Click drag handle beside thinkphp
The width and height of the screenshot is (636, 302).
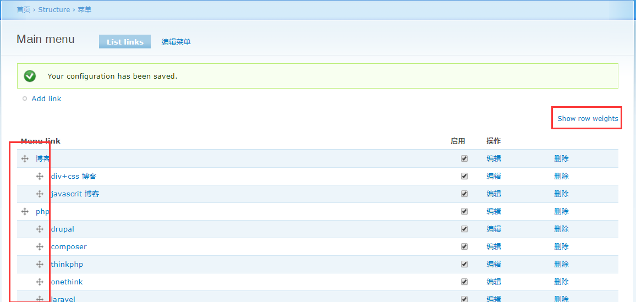tap(40, 264)
